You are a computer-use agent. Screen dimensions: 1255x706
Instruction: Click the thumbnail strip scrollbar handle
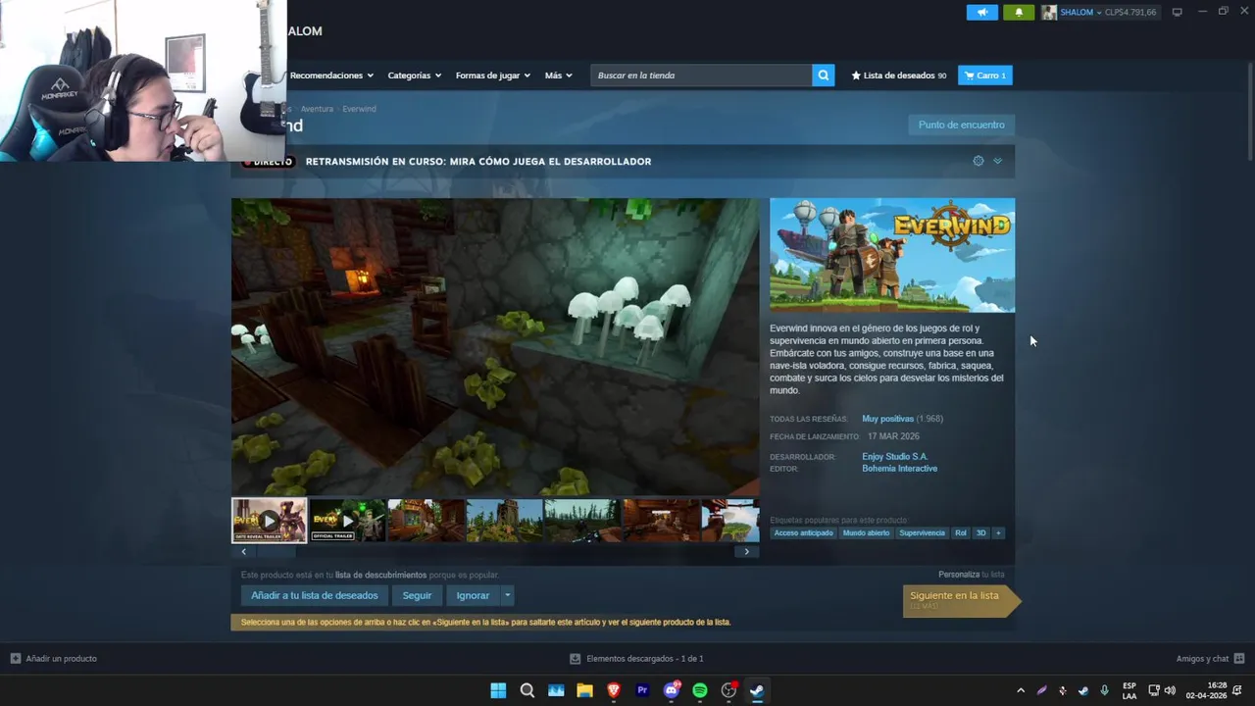(276, 552)
